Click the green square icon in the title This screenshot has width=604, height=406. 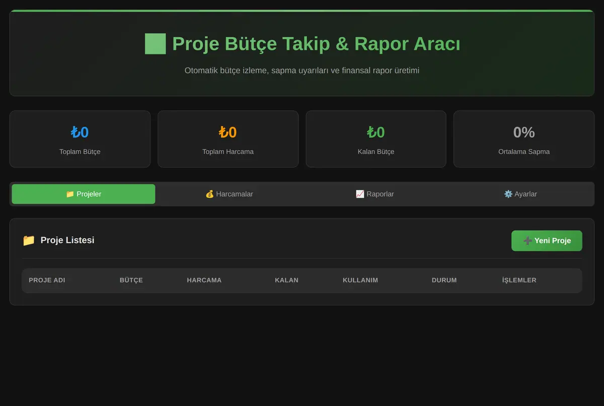155,44
